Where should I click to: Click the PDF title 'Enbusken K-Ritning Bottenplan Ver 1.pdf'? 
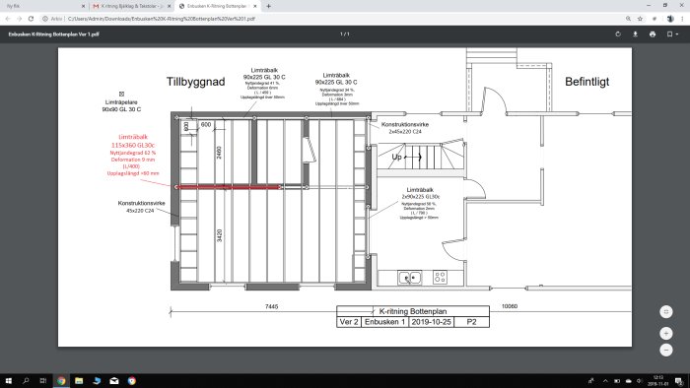click(x=53, y=34)
